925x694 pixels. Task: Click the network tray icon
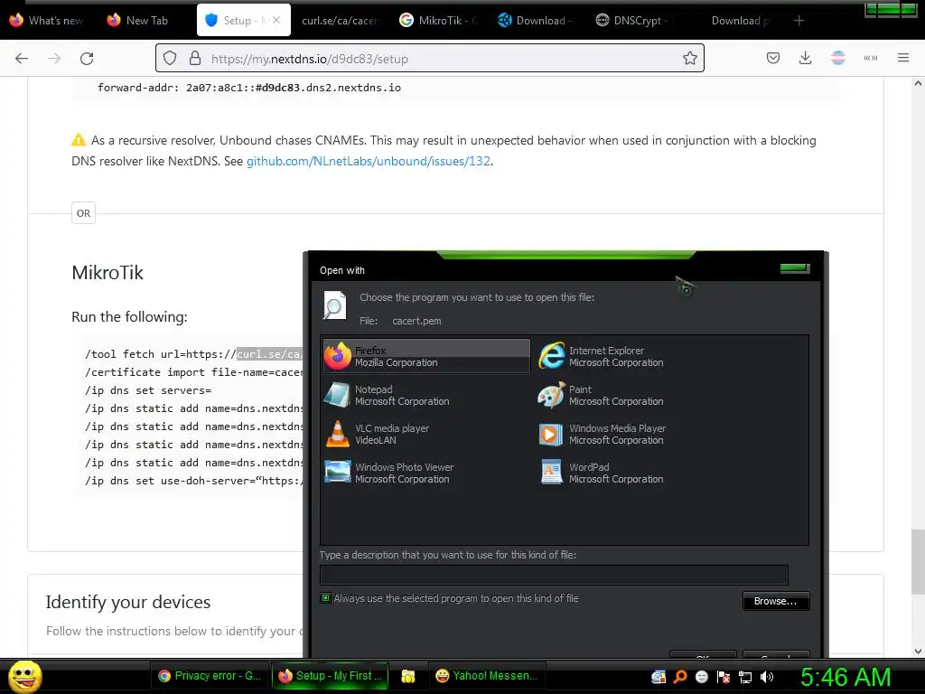tap(745, 677)
